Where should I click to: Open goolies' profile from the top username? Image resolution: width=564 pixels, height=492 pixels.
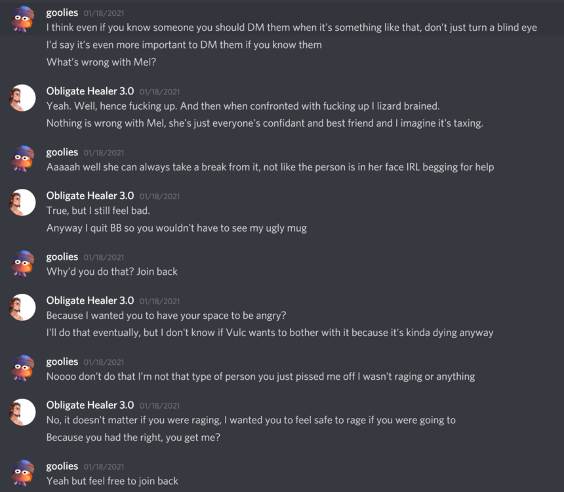click(62, 12)
